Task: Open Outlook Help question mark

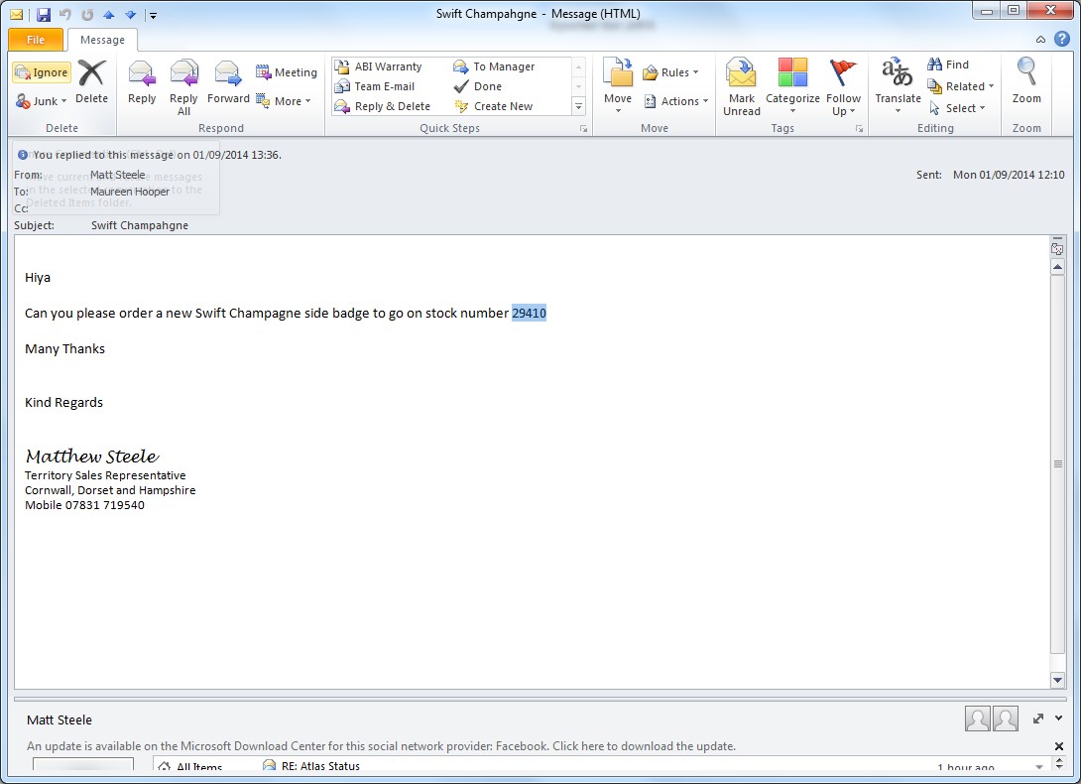Action: point(1062,39)
